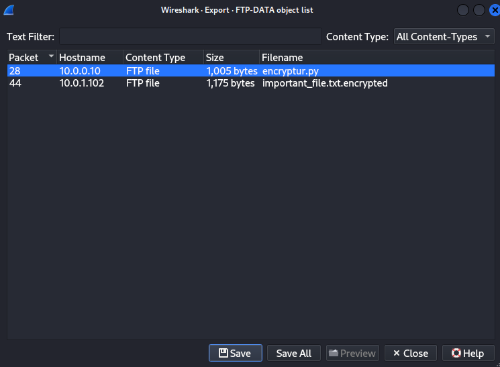Click the Save All button

point(294,353)
